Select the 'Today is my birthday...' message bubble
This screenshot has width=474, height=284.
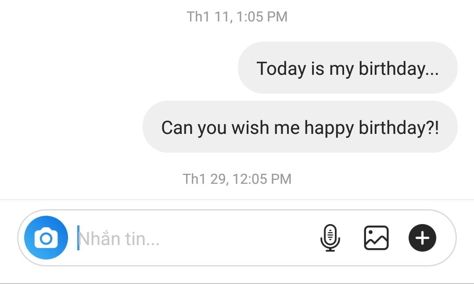point(348,67)
